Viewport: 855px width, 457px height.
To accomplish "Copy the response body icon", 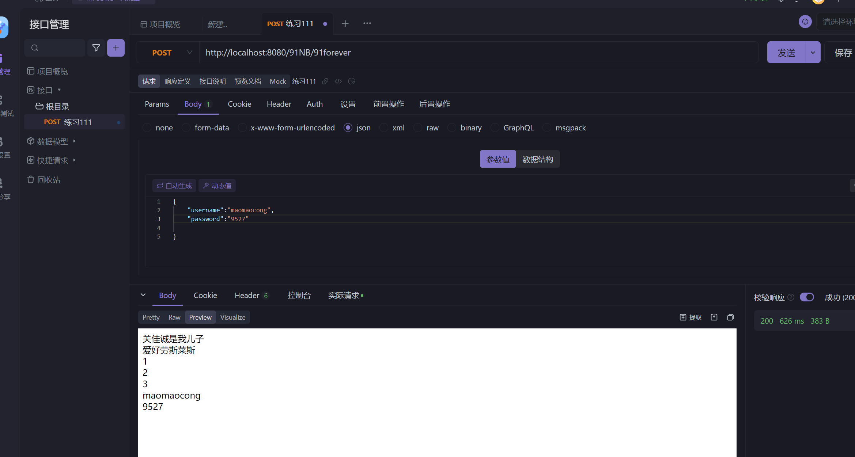I will click(x=730, y=317).
